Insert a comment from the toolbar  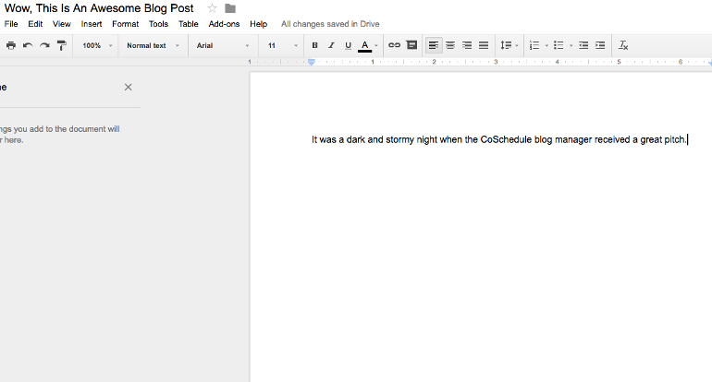[x=411, y=45]
